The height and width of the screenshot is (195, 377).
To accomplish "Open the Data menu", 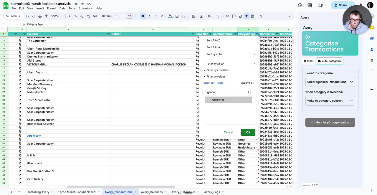I will (x=62, y=8).
